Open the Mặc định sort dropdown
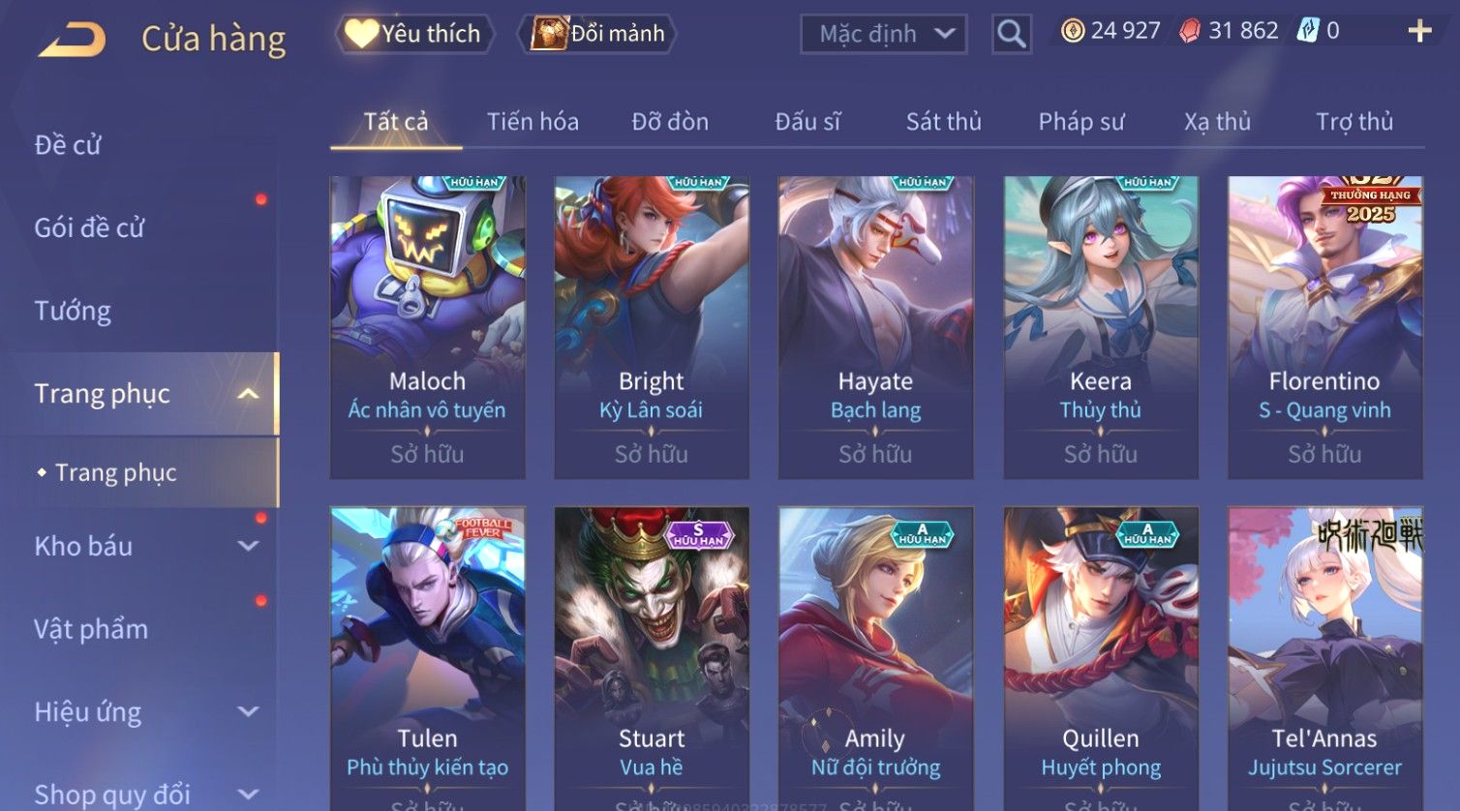Screen dimensions: 1460x811 (884, 35)
